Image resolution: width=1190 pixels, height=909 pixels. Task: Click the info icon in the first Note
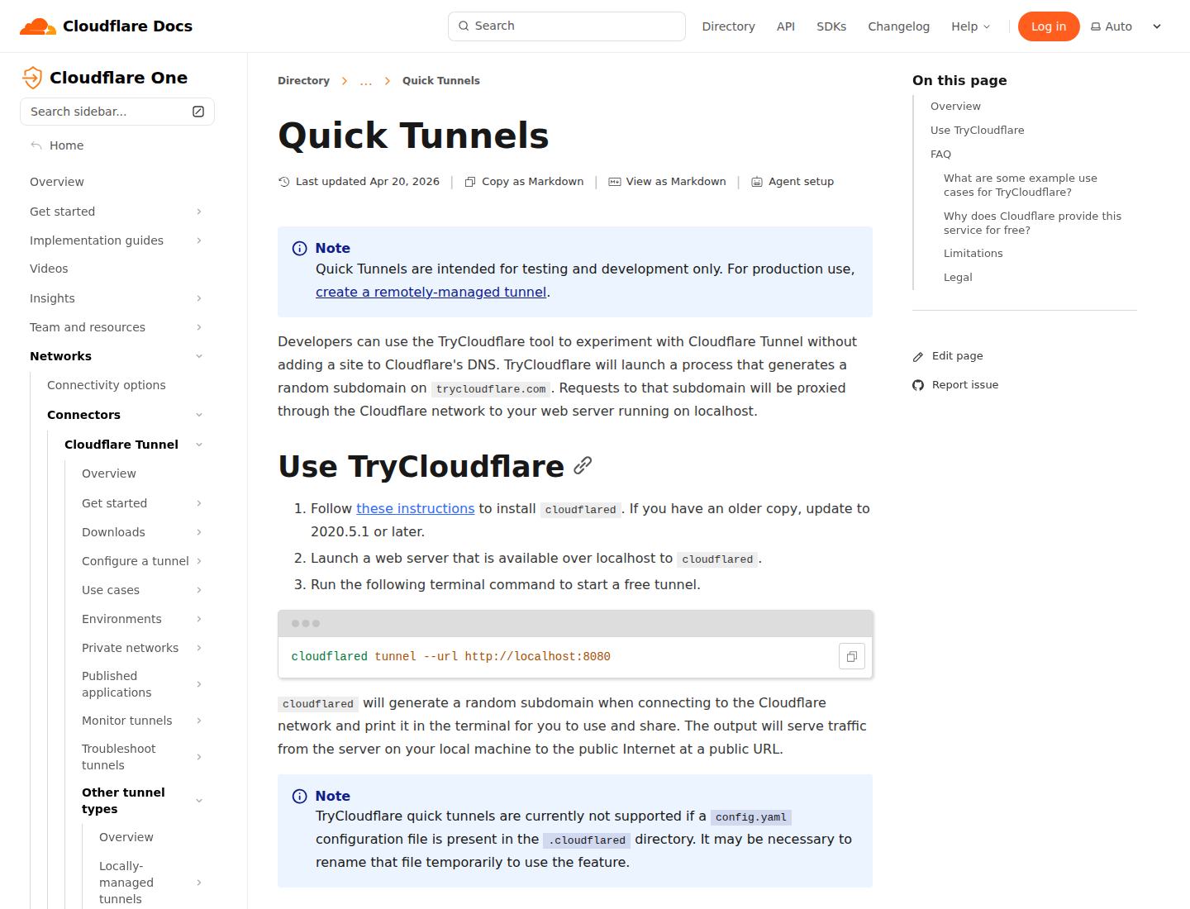pyautogui.click(x=300, y=249)
